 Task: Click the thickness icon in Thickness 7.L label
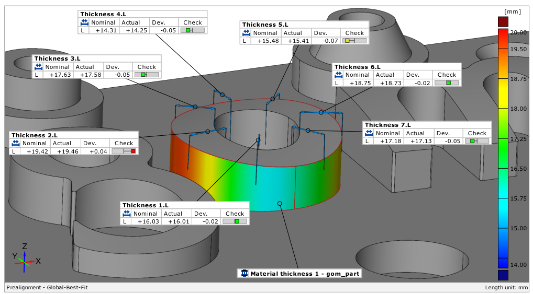pyautogui.click(x=369, y=133)
